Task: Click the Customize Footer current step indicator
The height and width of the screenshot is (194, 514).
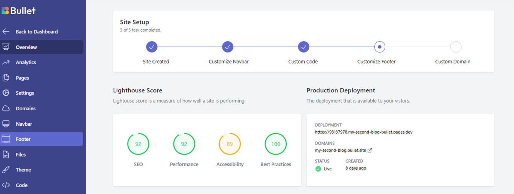Action: coord(380,47)
